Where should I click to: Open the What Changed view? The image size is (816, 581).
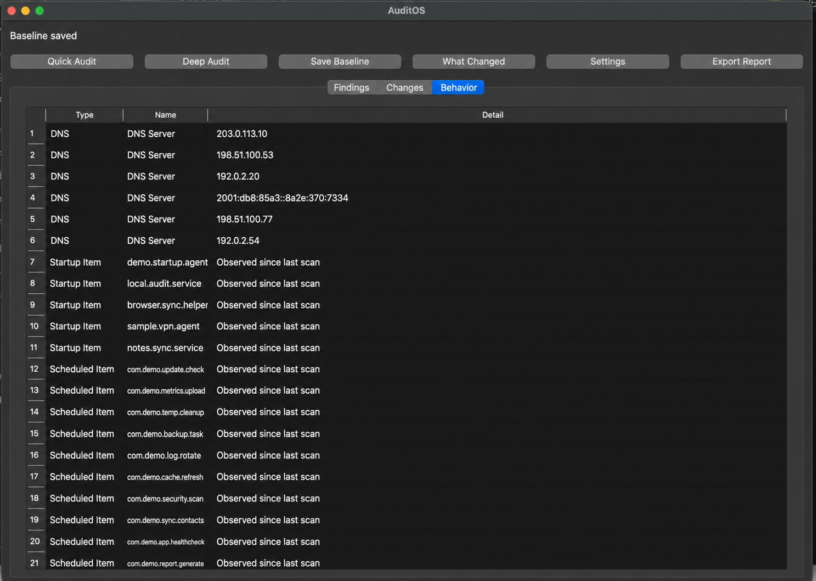tap(474, 62)
